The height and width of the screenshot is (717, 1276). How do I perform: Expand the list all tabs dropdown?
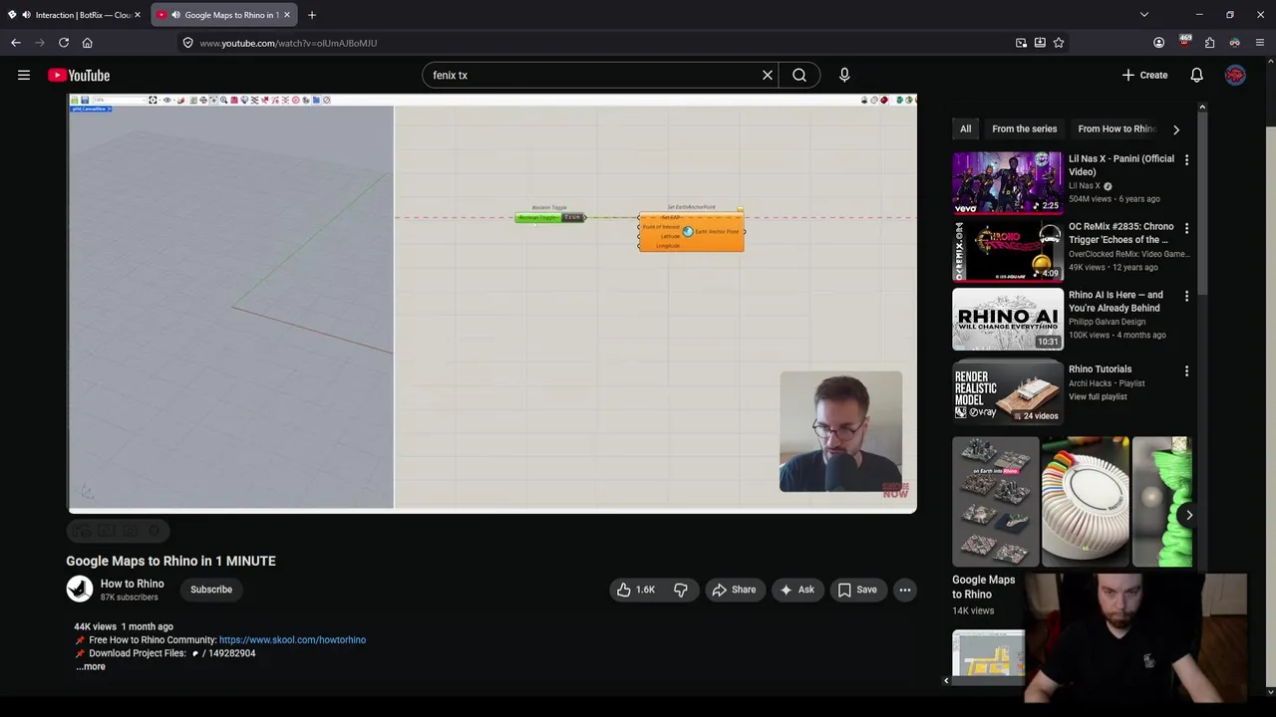[1144, 15]
